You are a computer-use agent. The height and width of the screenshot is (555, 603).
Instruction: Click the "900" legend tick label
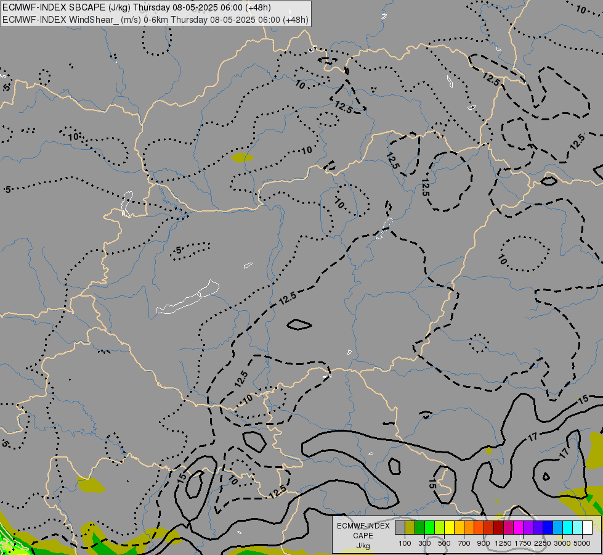(x=484, y=543)
